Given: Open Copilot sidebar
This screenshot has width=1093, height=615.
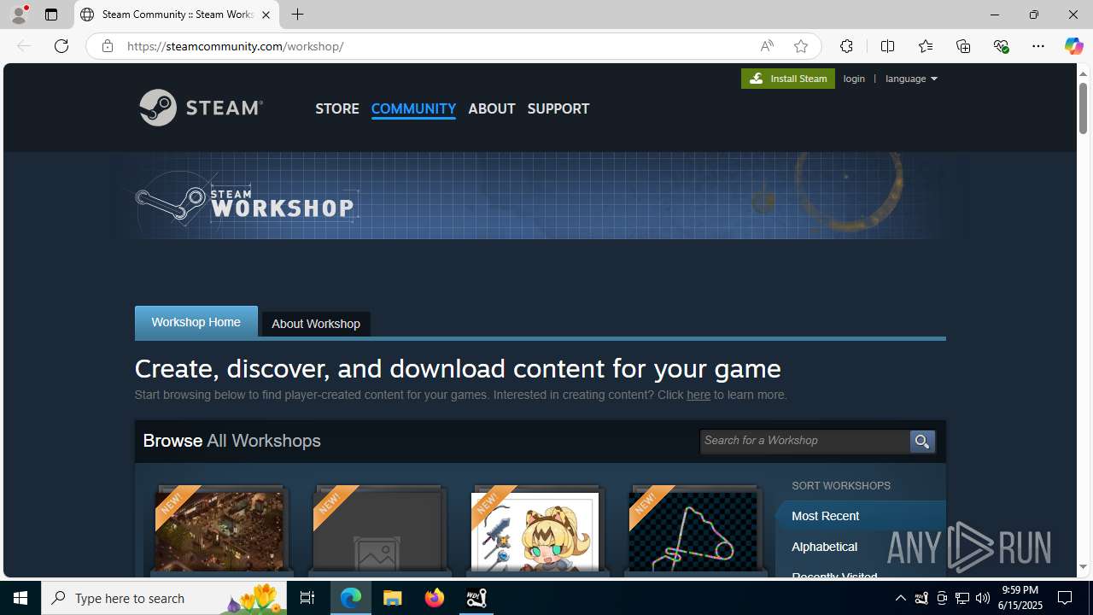Looking at the screenshot, I should [1073, 46].
